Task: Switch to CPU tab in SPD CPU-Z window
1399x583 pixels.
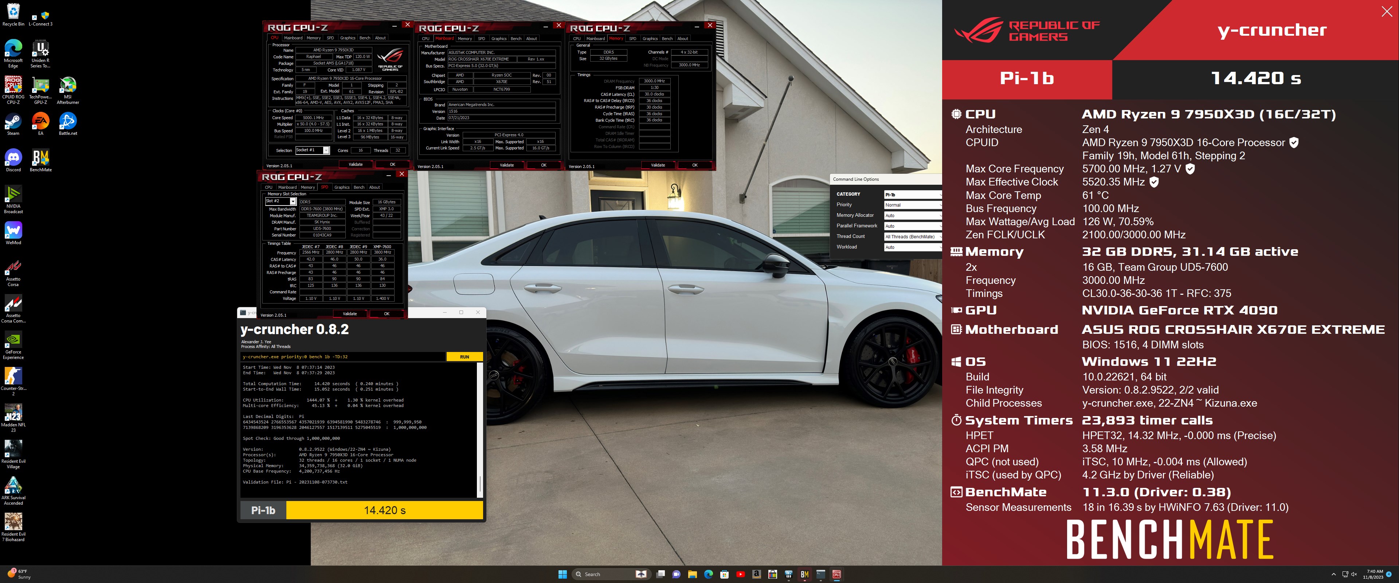Action: (269, 187)
